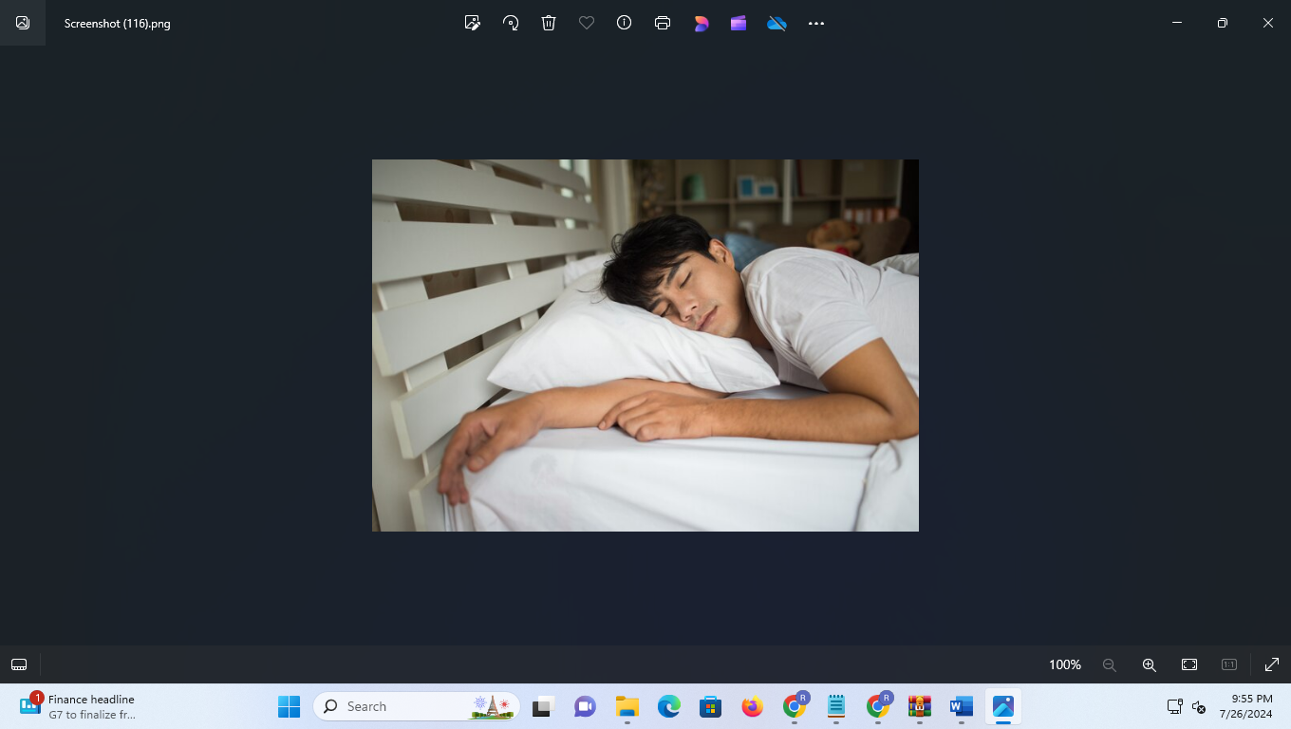1291x729 pixels.
Task: Print the current screenshot
Action: pyautogui.click(x=663, y=23)
